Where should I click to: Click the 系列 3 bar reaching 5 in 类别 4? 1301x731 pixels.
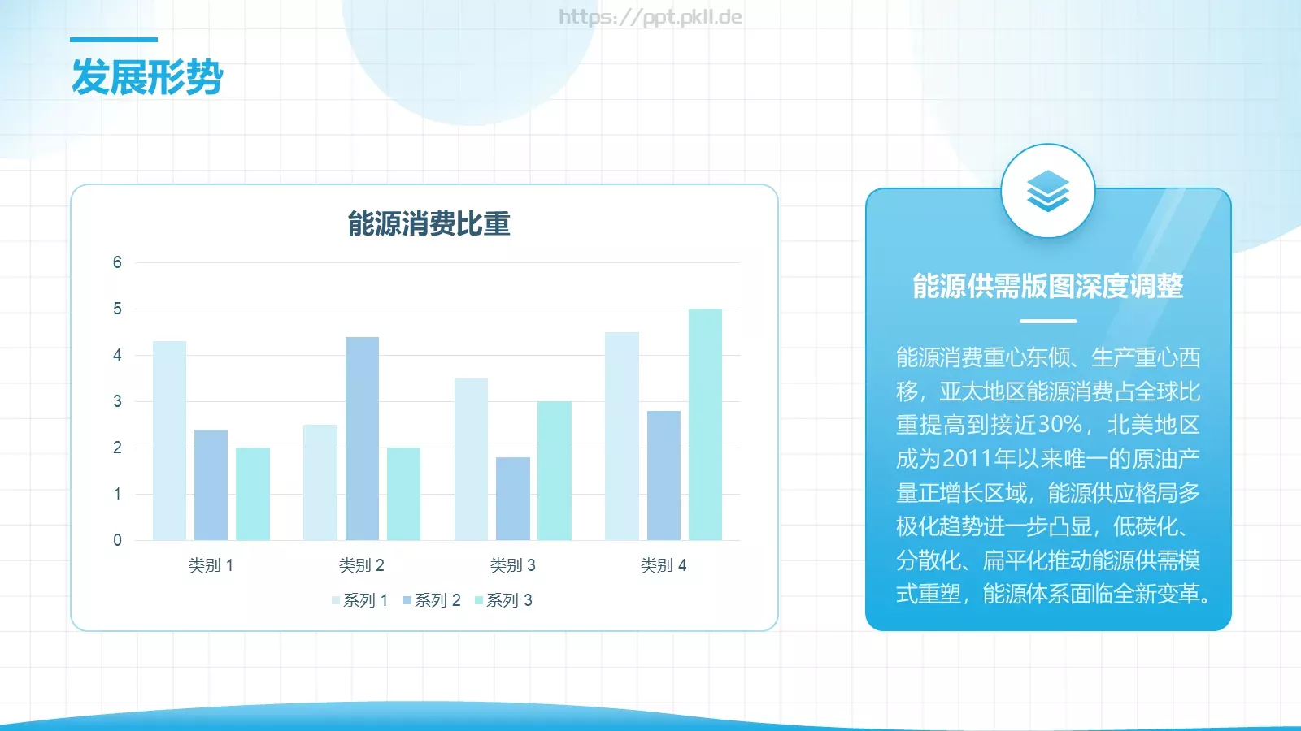pyautogui.click(x=705, y=425)
